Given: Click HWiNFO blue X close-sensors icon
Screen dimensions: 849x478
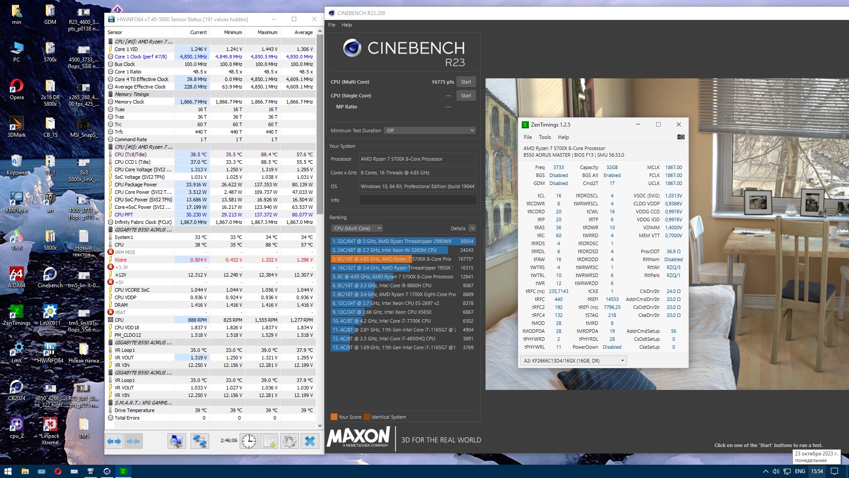Looking at the screenshot, I should pyautogui.click(x=310, y=441).
